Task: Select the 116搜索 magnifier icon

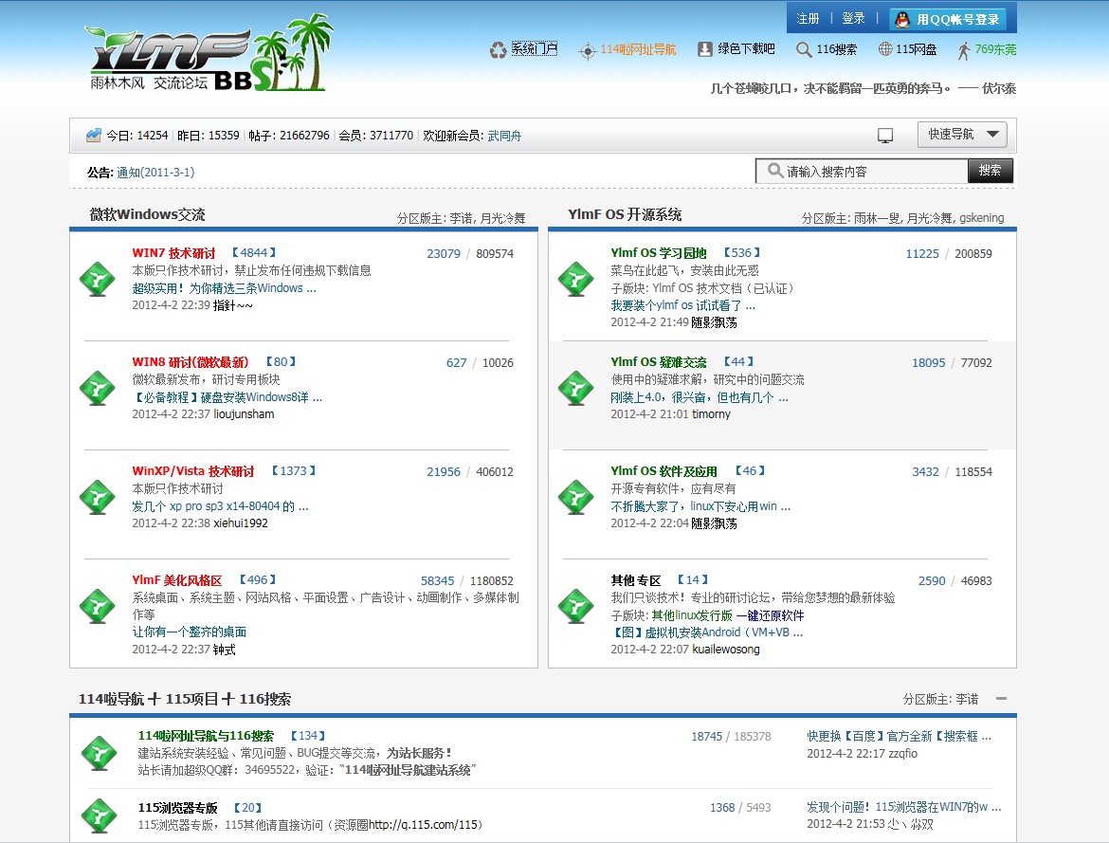Action: tap(805, 50)
